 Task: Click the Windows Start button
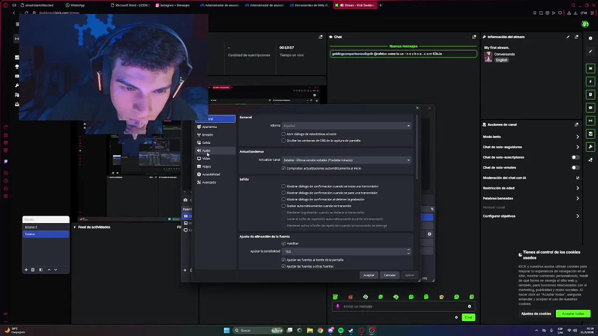(x=227, y=330)
